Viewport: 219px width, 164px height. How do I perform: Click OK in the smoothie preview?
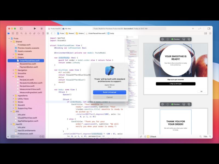201,92
